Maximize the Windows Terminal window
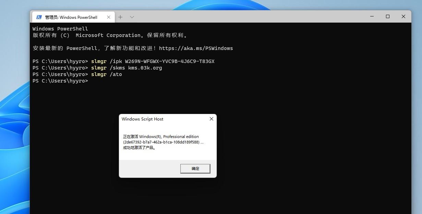 (x=388, y=16)
